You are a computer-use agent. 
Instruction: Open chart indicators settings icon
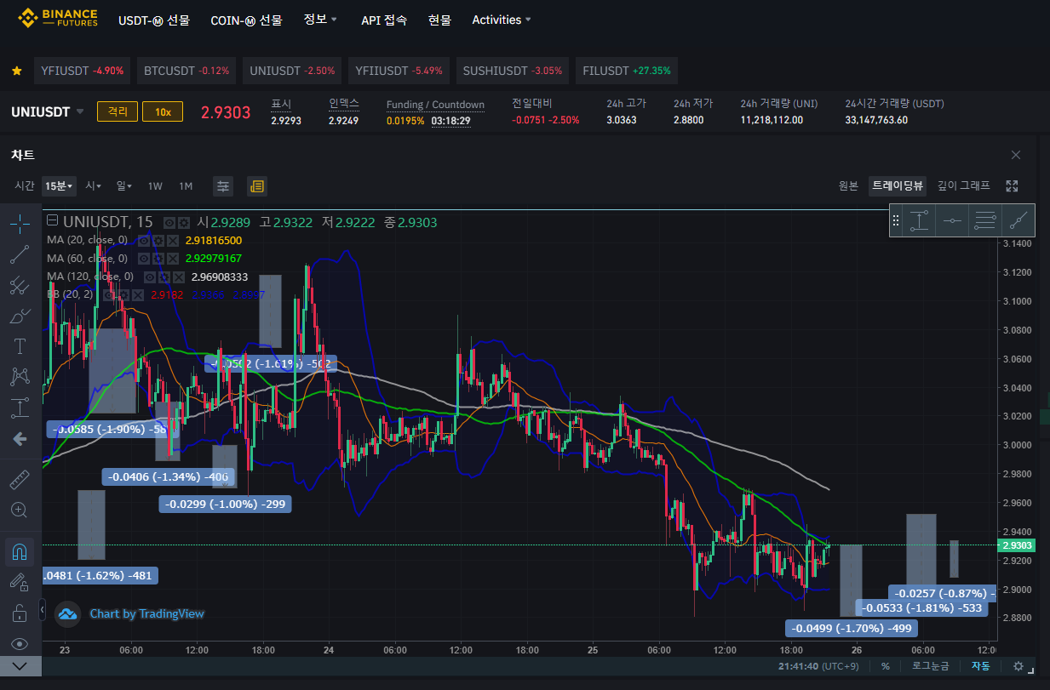(223, 185)
